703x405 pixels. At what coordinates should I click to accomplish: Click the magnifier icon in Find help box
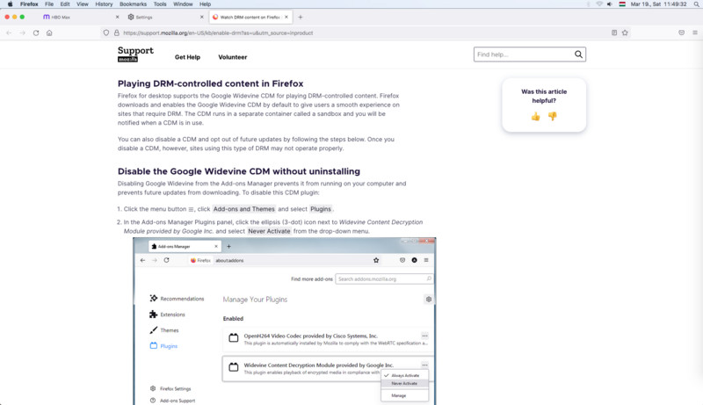tap(578, 54)
